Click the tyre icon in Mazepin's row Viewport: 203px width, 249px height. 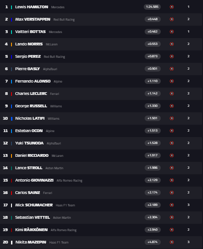click(172, 242)
